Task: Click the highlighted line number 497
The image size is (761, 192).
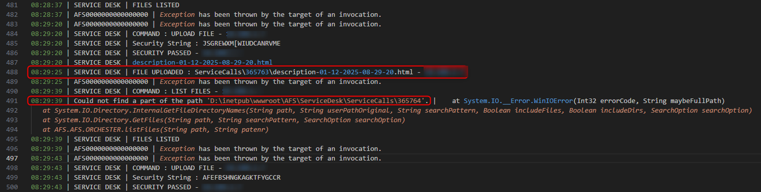Action: (x=12, y=158)
